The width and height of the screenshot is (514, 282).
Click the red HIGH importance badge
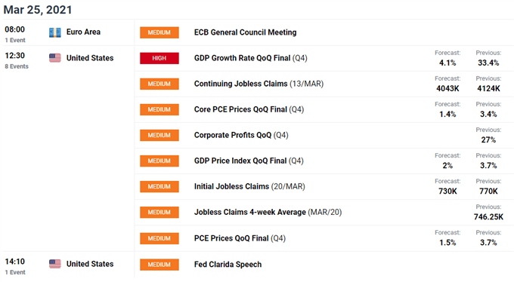[x=159, y=58]
